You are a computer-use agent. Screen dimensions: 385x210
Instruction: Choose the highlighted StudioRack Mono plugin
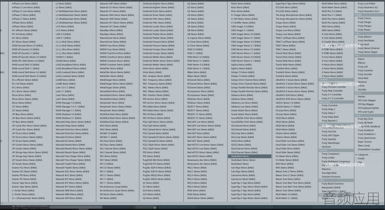pyautogui.click(x=249, y=156)
